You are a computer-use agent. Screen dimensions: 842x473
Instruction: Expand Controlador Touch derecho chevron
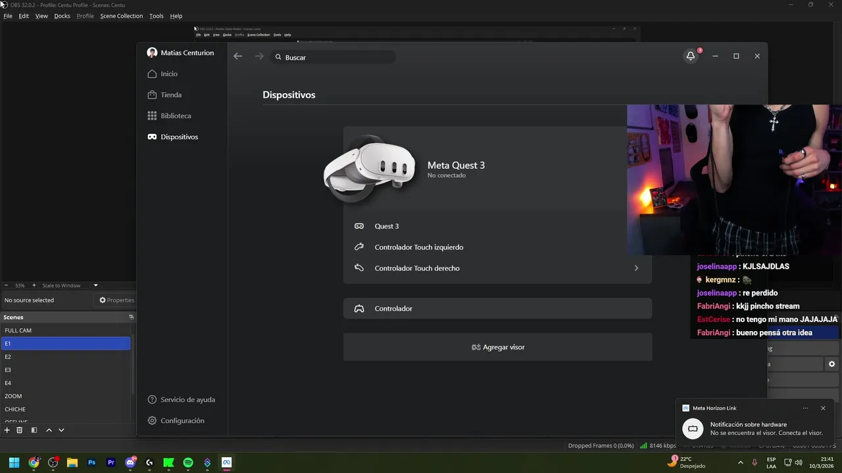pos(636,268)
